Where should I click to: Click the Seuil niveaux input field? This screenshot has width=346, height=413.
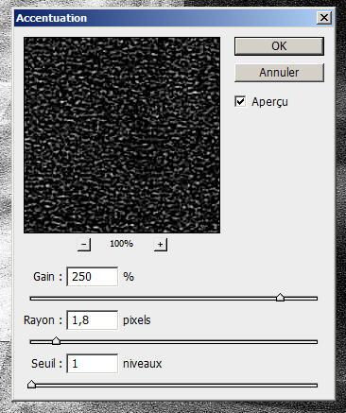[93, 364]
